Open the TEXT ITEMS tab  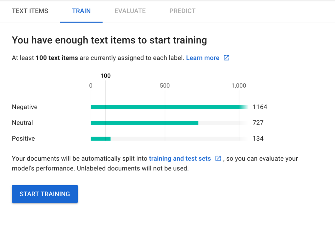(x=30, y=11)
